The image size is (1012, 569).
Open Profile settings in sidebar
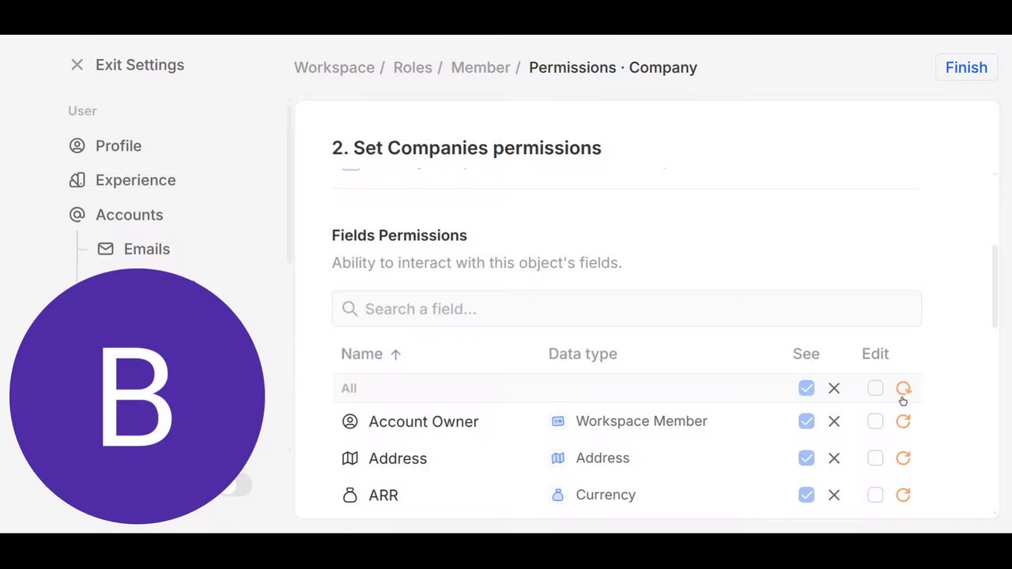[118, 145]
